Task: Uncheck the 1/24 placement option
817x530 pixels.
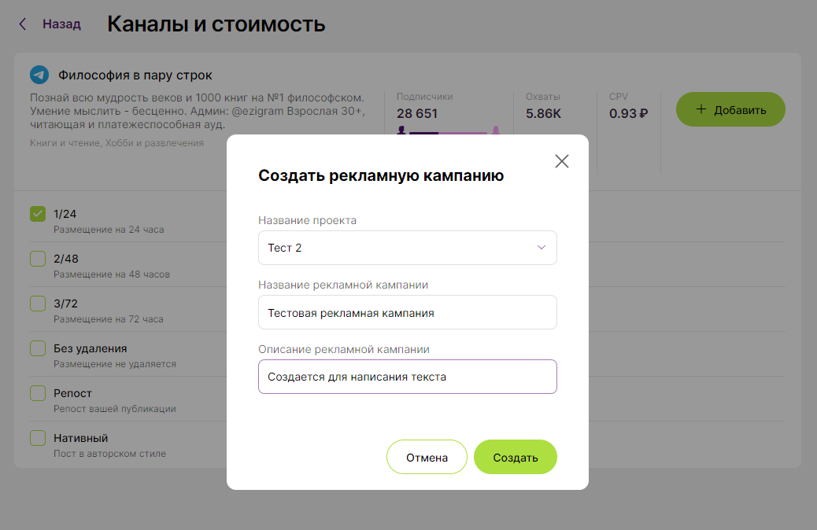Action: click(x=37, y=213)
